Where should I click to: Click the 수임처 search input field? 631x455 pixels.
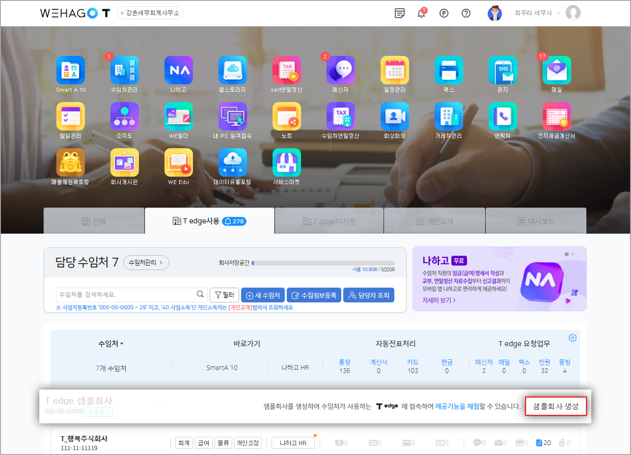(x=127, y=295)
